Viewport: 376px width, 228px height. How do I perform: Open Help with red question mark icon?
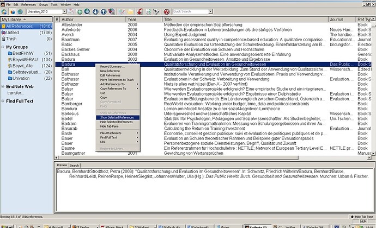(167, 11)
